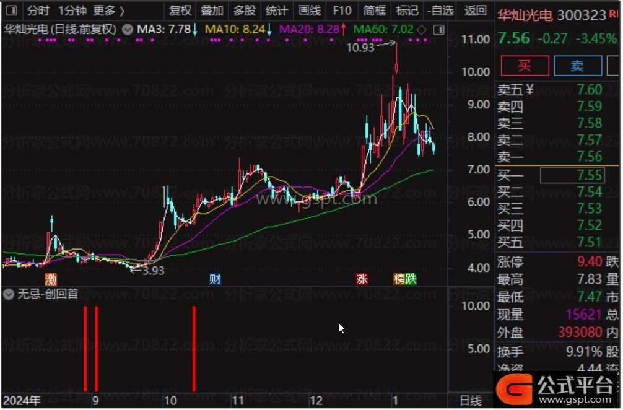
Task: Click the 换手 turnover value 9.91%
Action: (x=584, y=352)
